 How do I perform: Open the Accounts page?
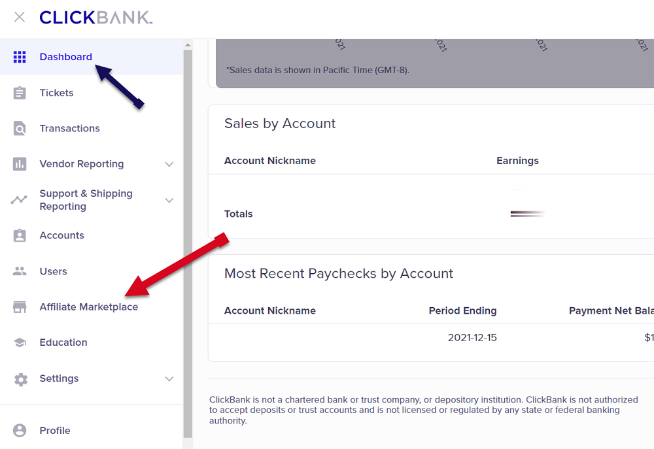(x=92, y=235)
